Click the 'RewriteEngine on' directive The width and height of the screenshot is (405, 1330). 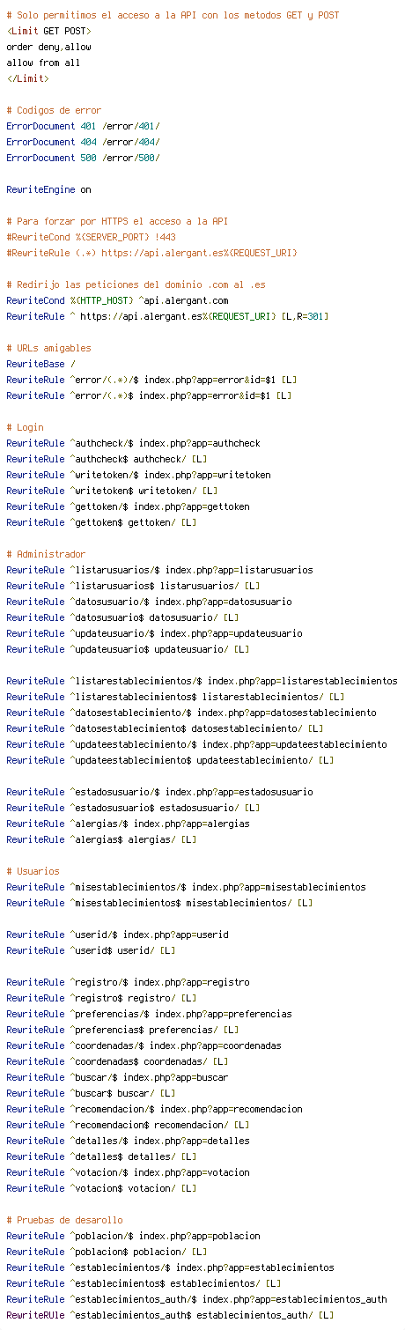(x=48, y=189)
